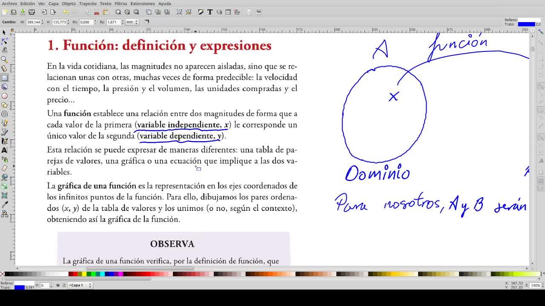Open the Capa menu
Image resolution: width=545 pixels, height=306 pixels.
point(53,3)
